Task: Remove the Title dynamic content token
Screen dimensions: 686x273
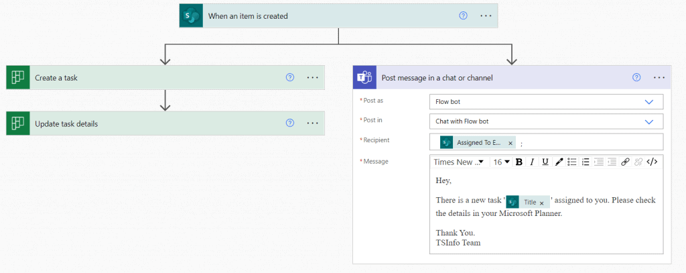Action: click(541, 203)
